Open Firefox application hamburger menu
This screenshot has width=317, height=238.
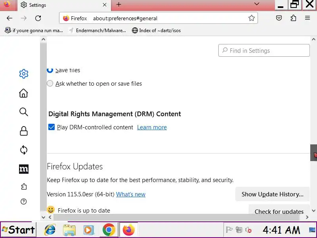[307, 18]
